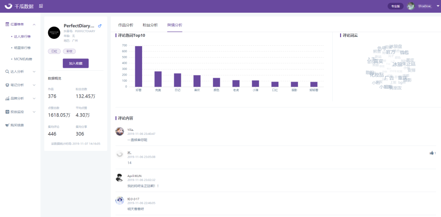Click the male gender icon

(x=100, y=26)
